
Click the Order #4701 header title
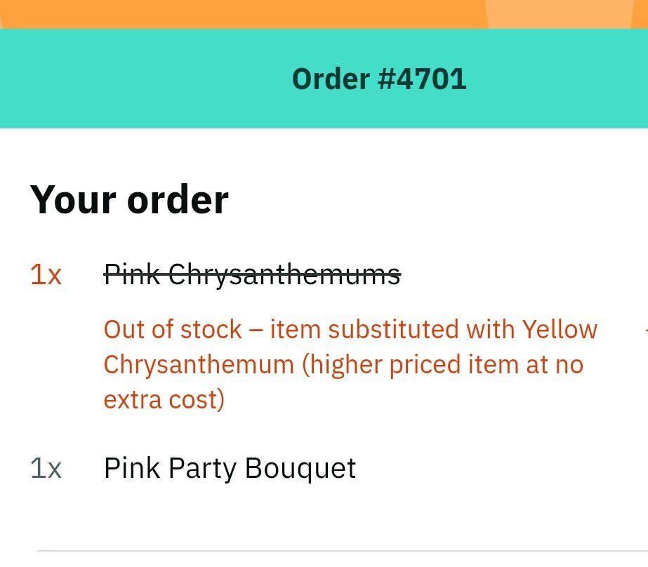tap(379, 79)
